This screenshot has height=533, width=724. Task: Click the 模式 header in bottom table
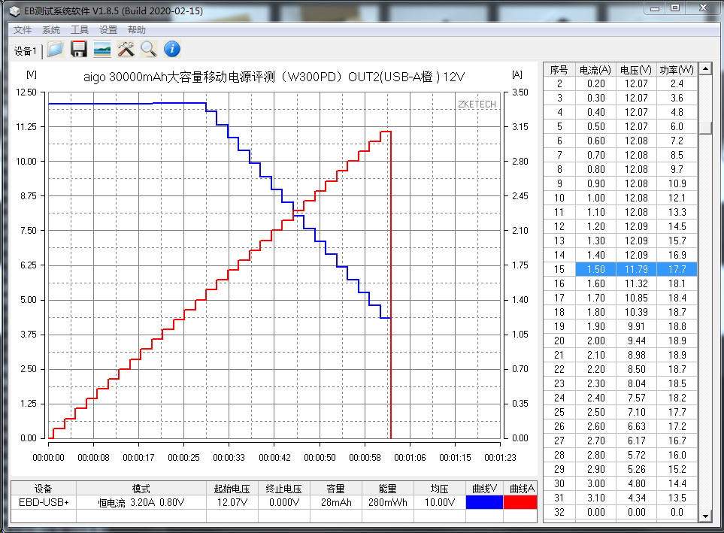(x=141, y=489)
